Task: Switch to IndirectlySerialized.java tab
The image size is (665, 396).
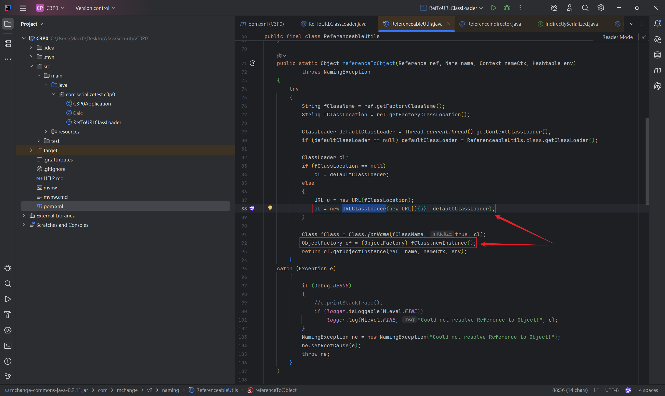Action: point(568,24)
